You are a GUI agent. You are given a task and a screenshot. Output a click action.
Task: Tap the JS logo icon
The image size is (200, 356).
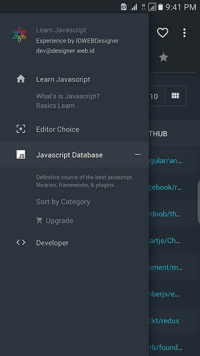(20, 154)
